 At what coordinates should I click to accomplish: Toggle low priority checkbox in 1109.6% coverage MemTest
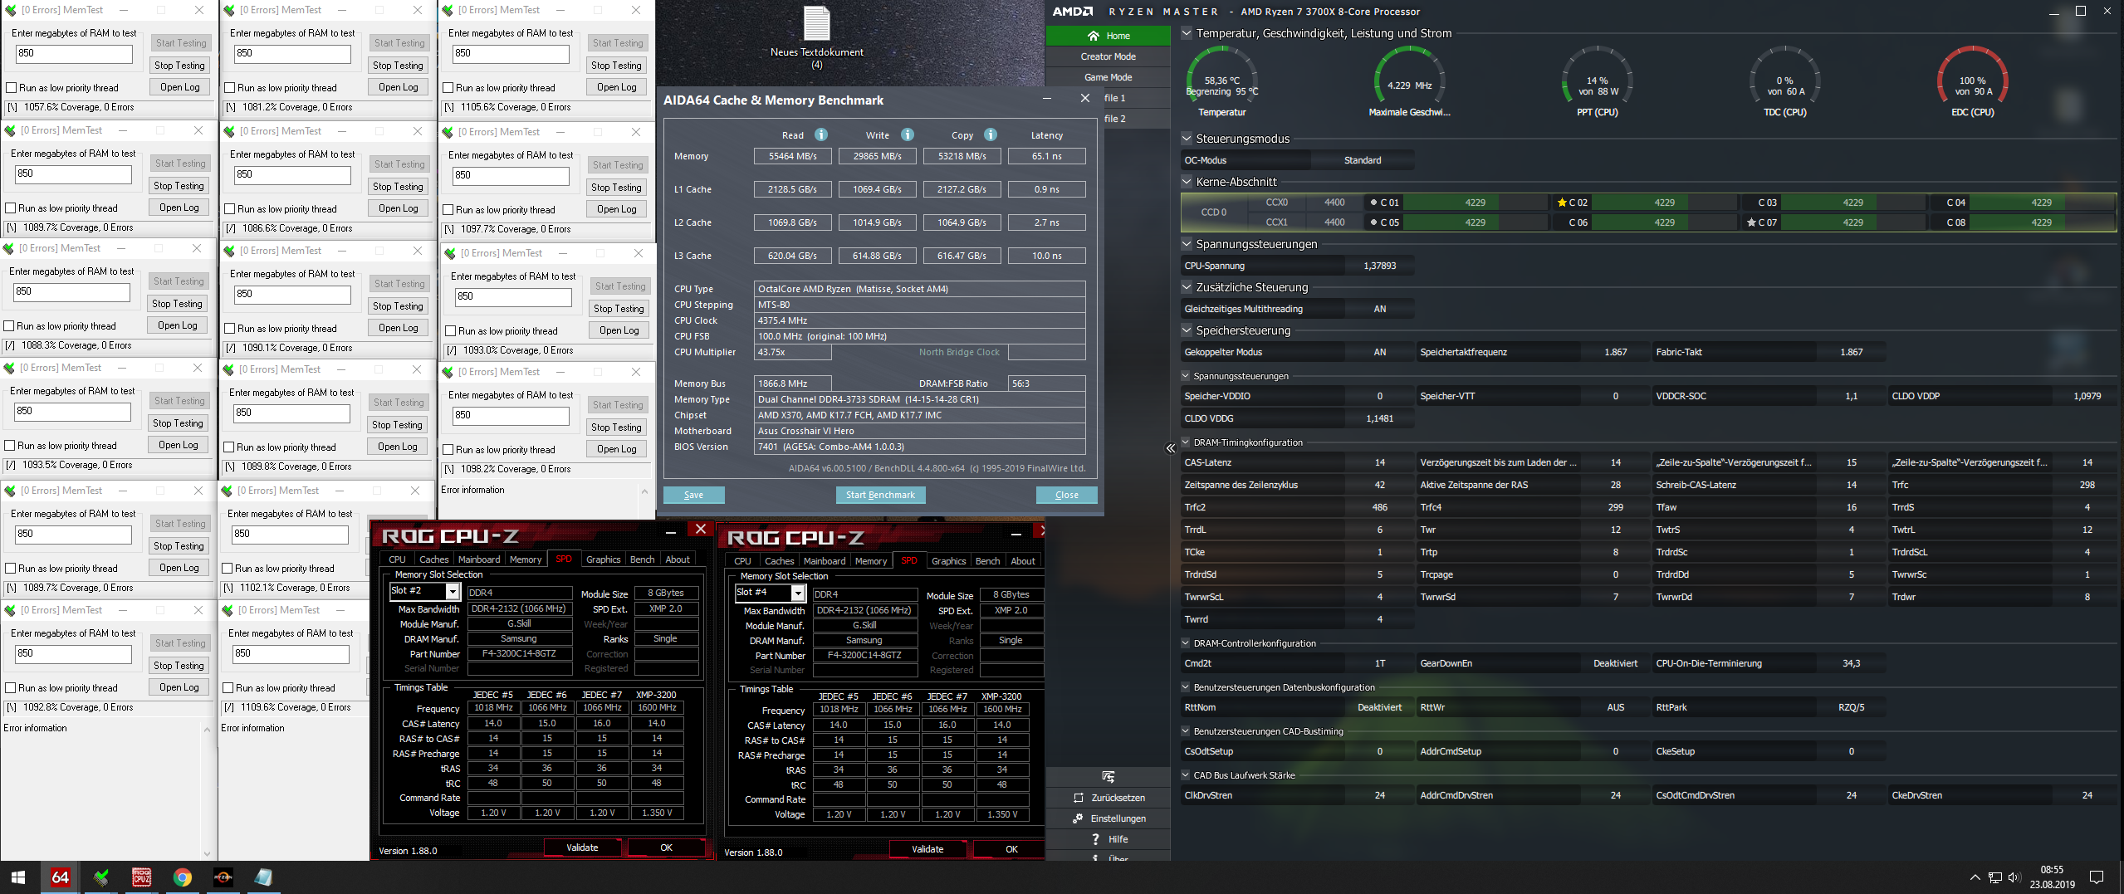coord(228,688)
